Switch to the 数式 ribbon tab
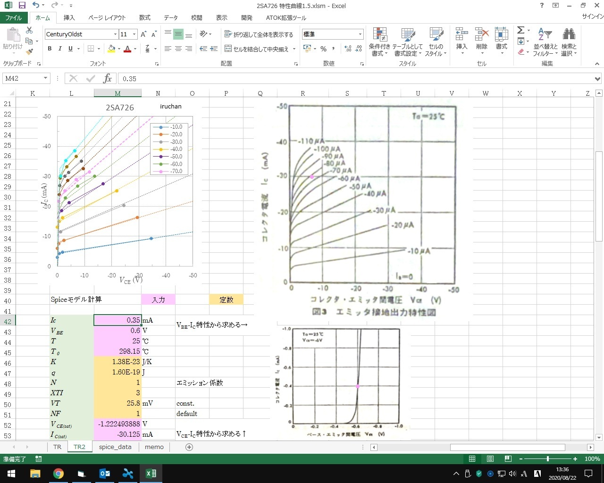 pos(144,17)
